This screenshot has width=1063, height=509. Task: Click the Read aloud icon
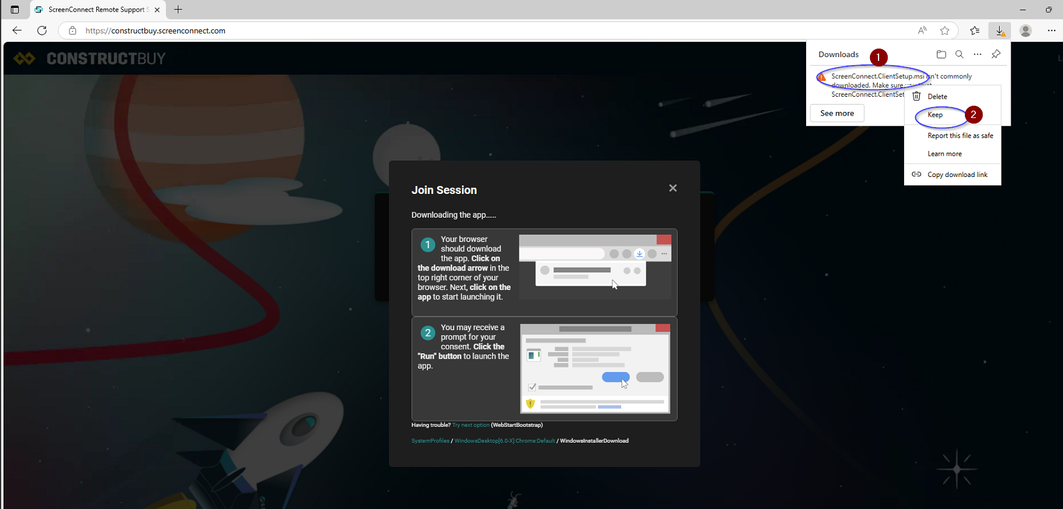point(922,30)
